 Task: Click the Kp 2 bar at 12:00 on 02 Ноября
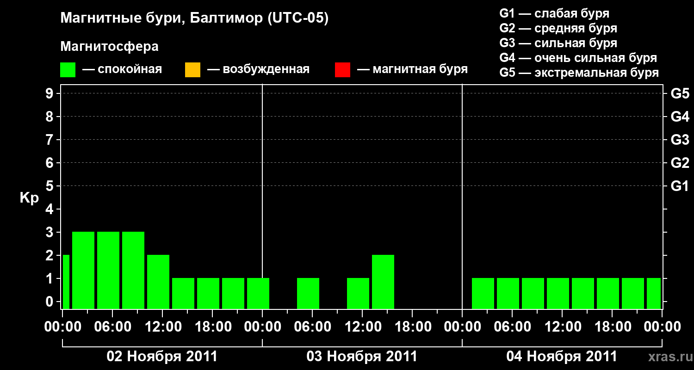(x=158, y=282)
